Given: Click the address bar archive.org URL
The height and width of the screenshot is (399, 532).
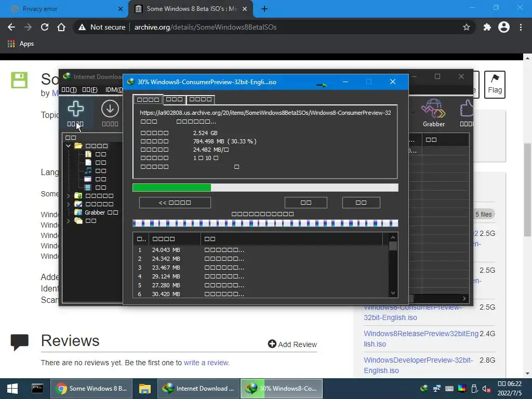Looking at the screenshot, I should (205, 27).
